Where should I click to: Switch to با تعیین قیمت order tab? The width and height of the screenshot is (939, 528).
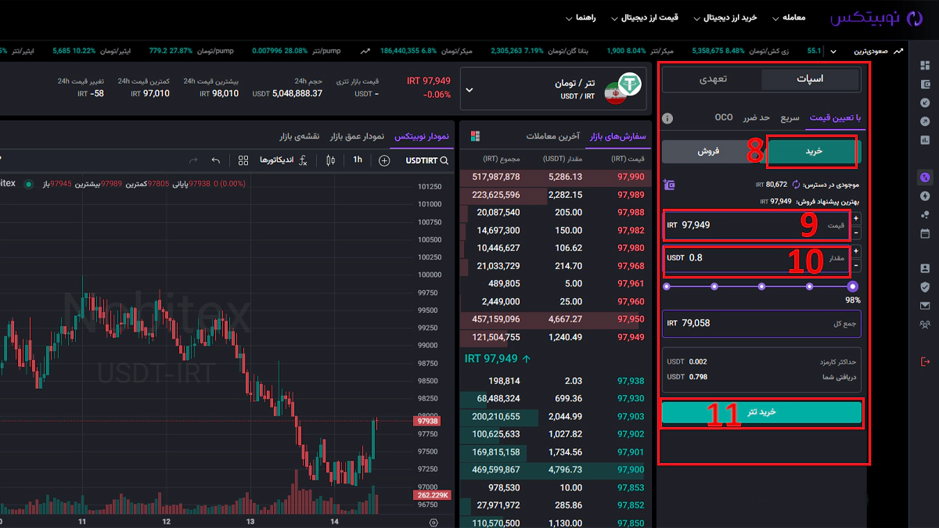point(835,117)
